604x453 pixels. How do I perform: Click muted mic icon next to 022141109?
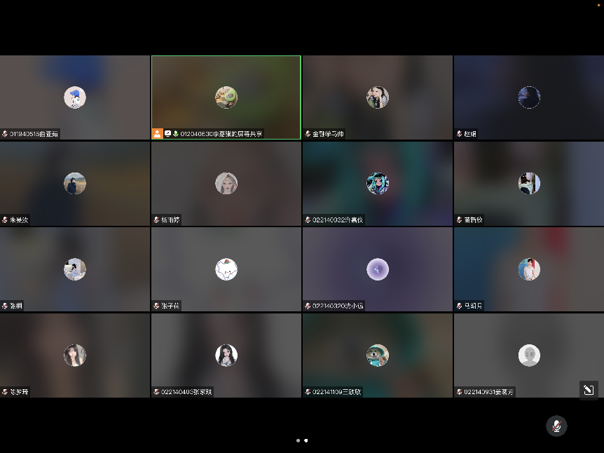click(x=308, y=392)
